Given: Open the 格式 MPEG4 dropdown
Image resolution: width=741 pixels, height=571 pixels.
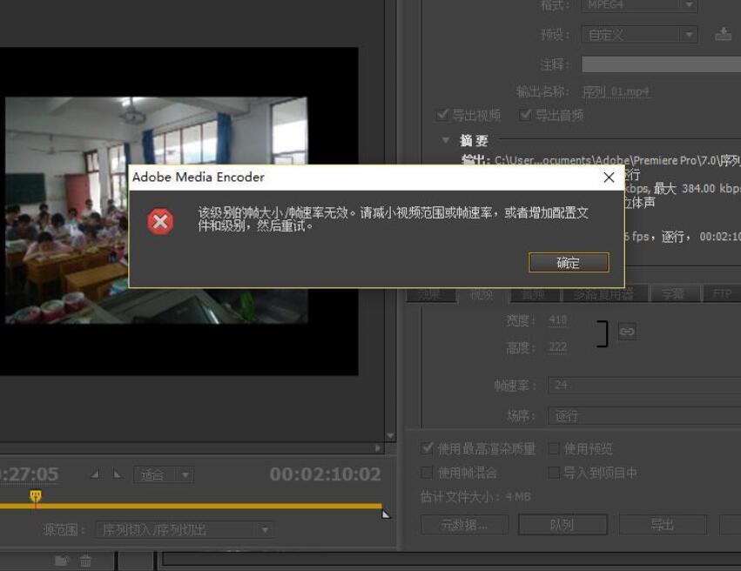Looking at the screenshot, I should pos(639,5).
